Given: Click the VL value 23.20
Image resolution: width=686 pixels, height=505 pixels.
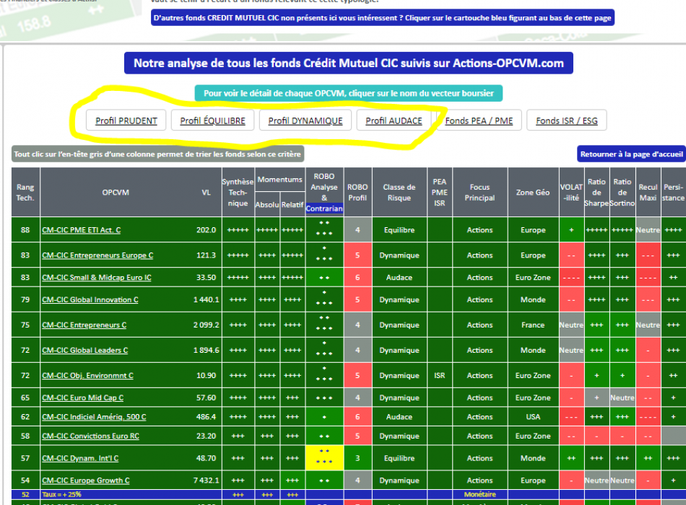Looking at the screenshot, I should click(206, 436).
